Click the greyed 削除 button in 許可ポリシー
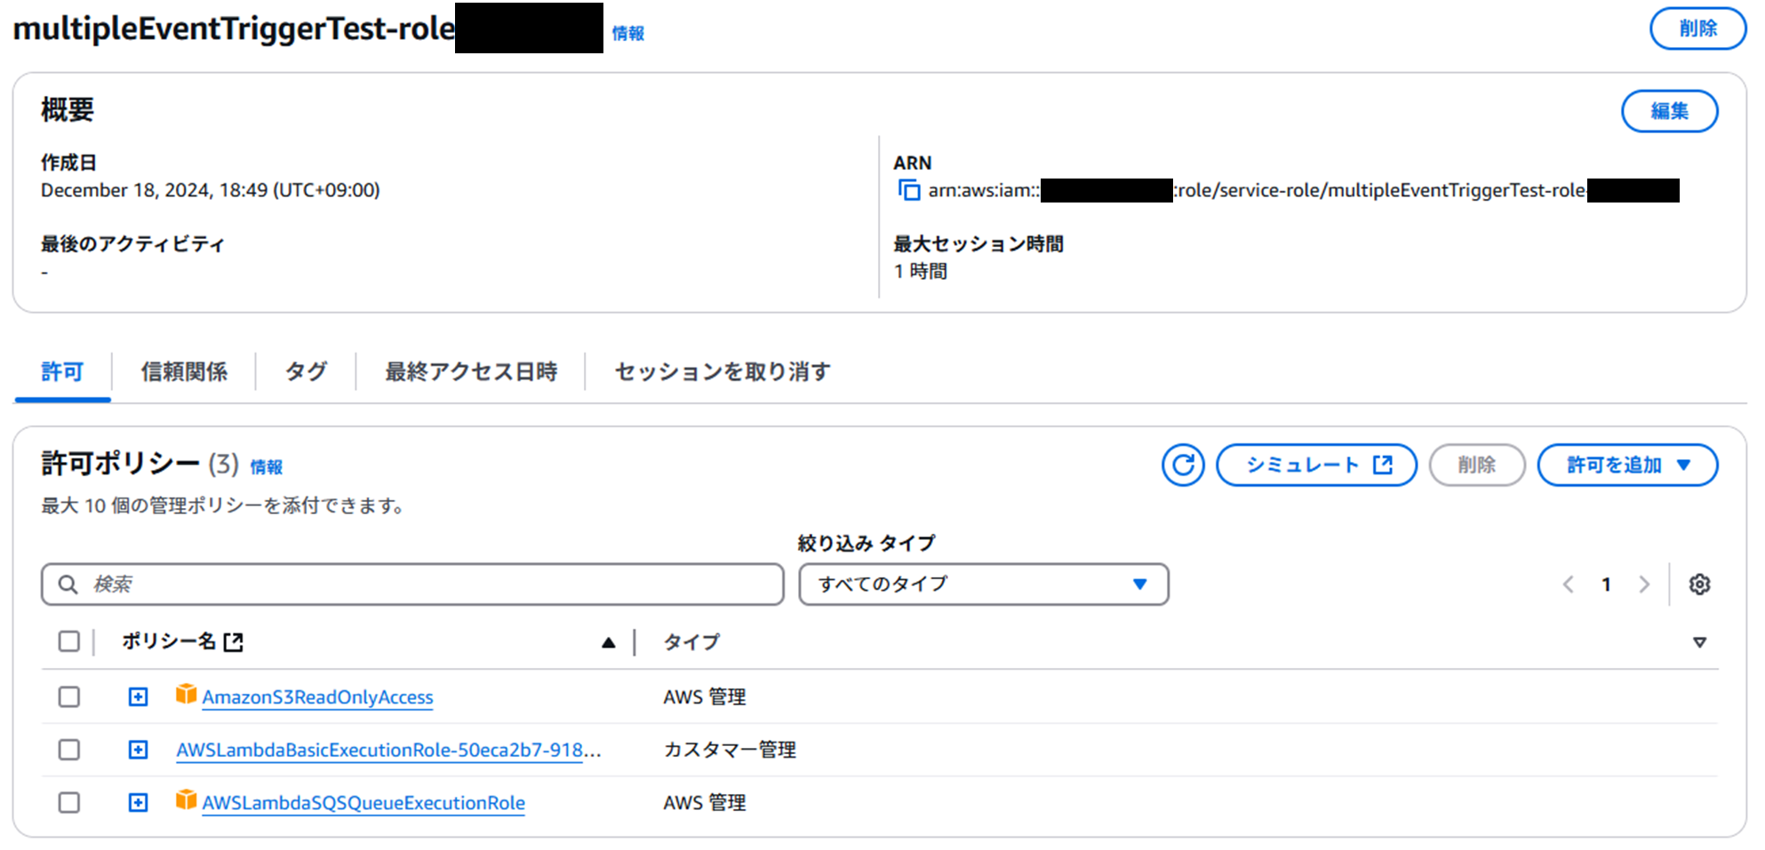Image resolution: width=1765 pixels, height=850 pixels. click(1477, 465)
